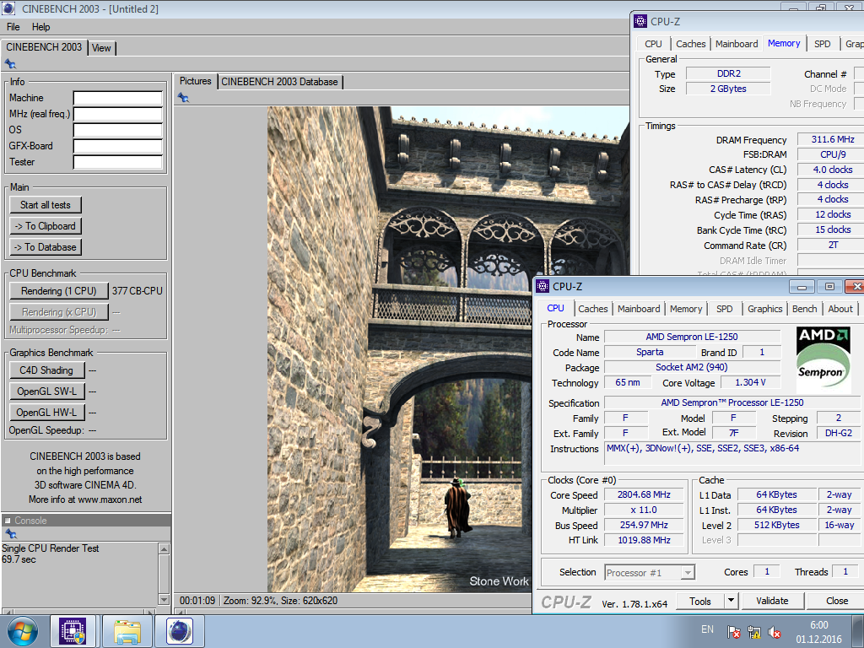Open Caches tab in front CPU-Z window
The height and width of the screenshot is (648, 864).
(593, 309)
